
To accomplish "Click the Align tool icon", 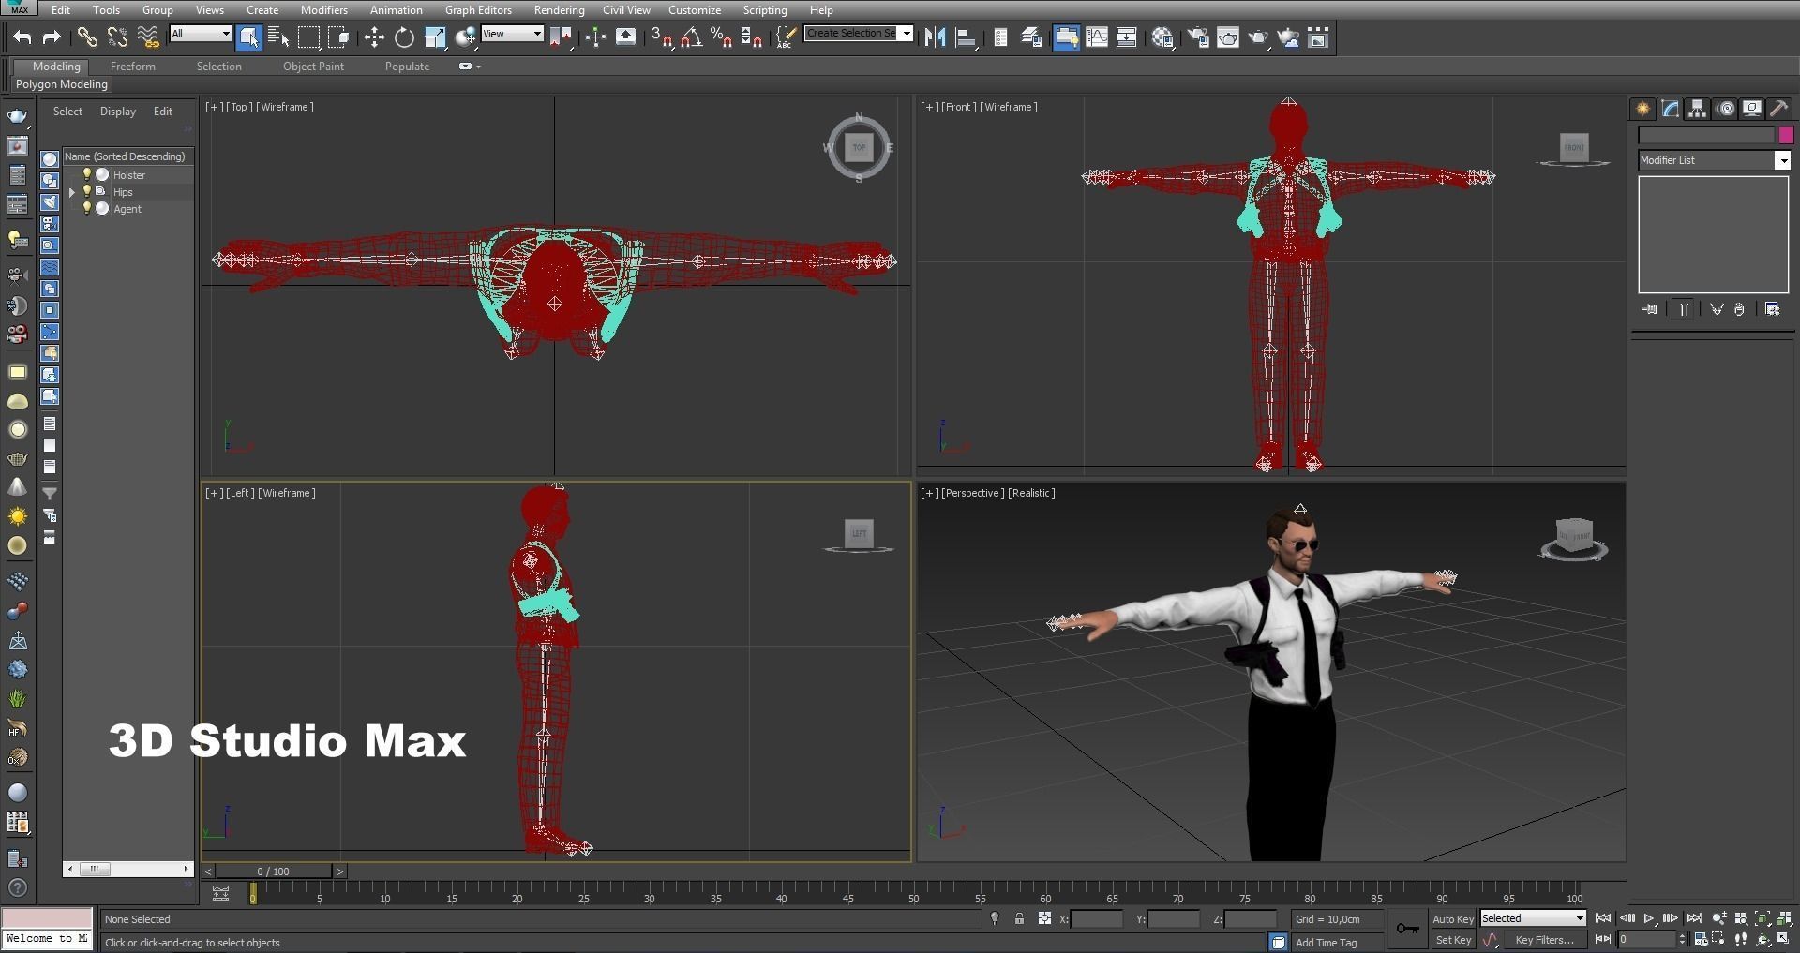I will point(965,37).
